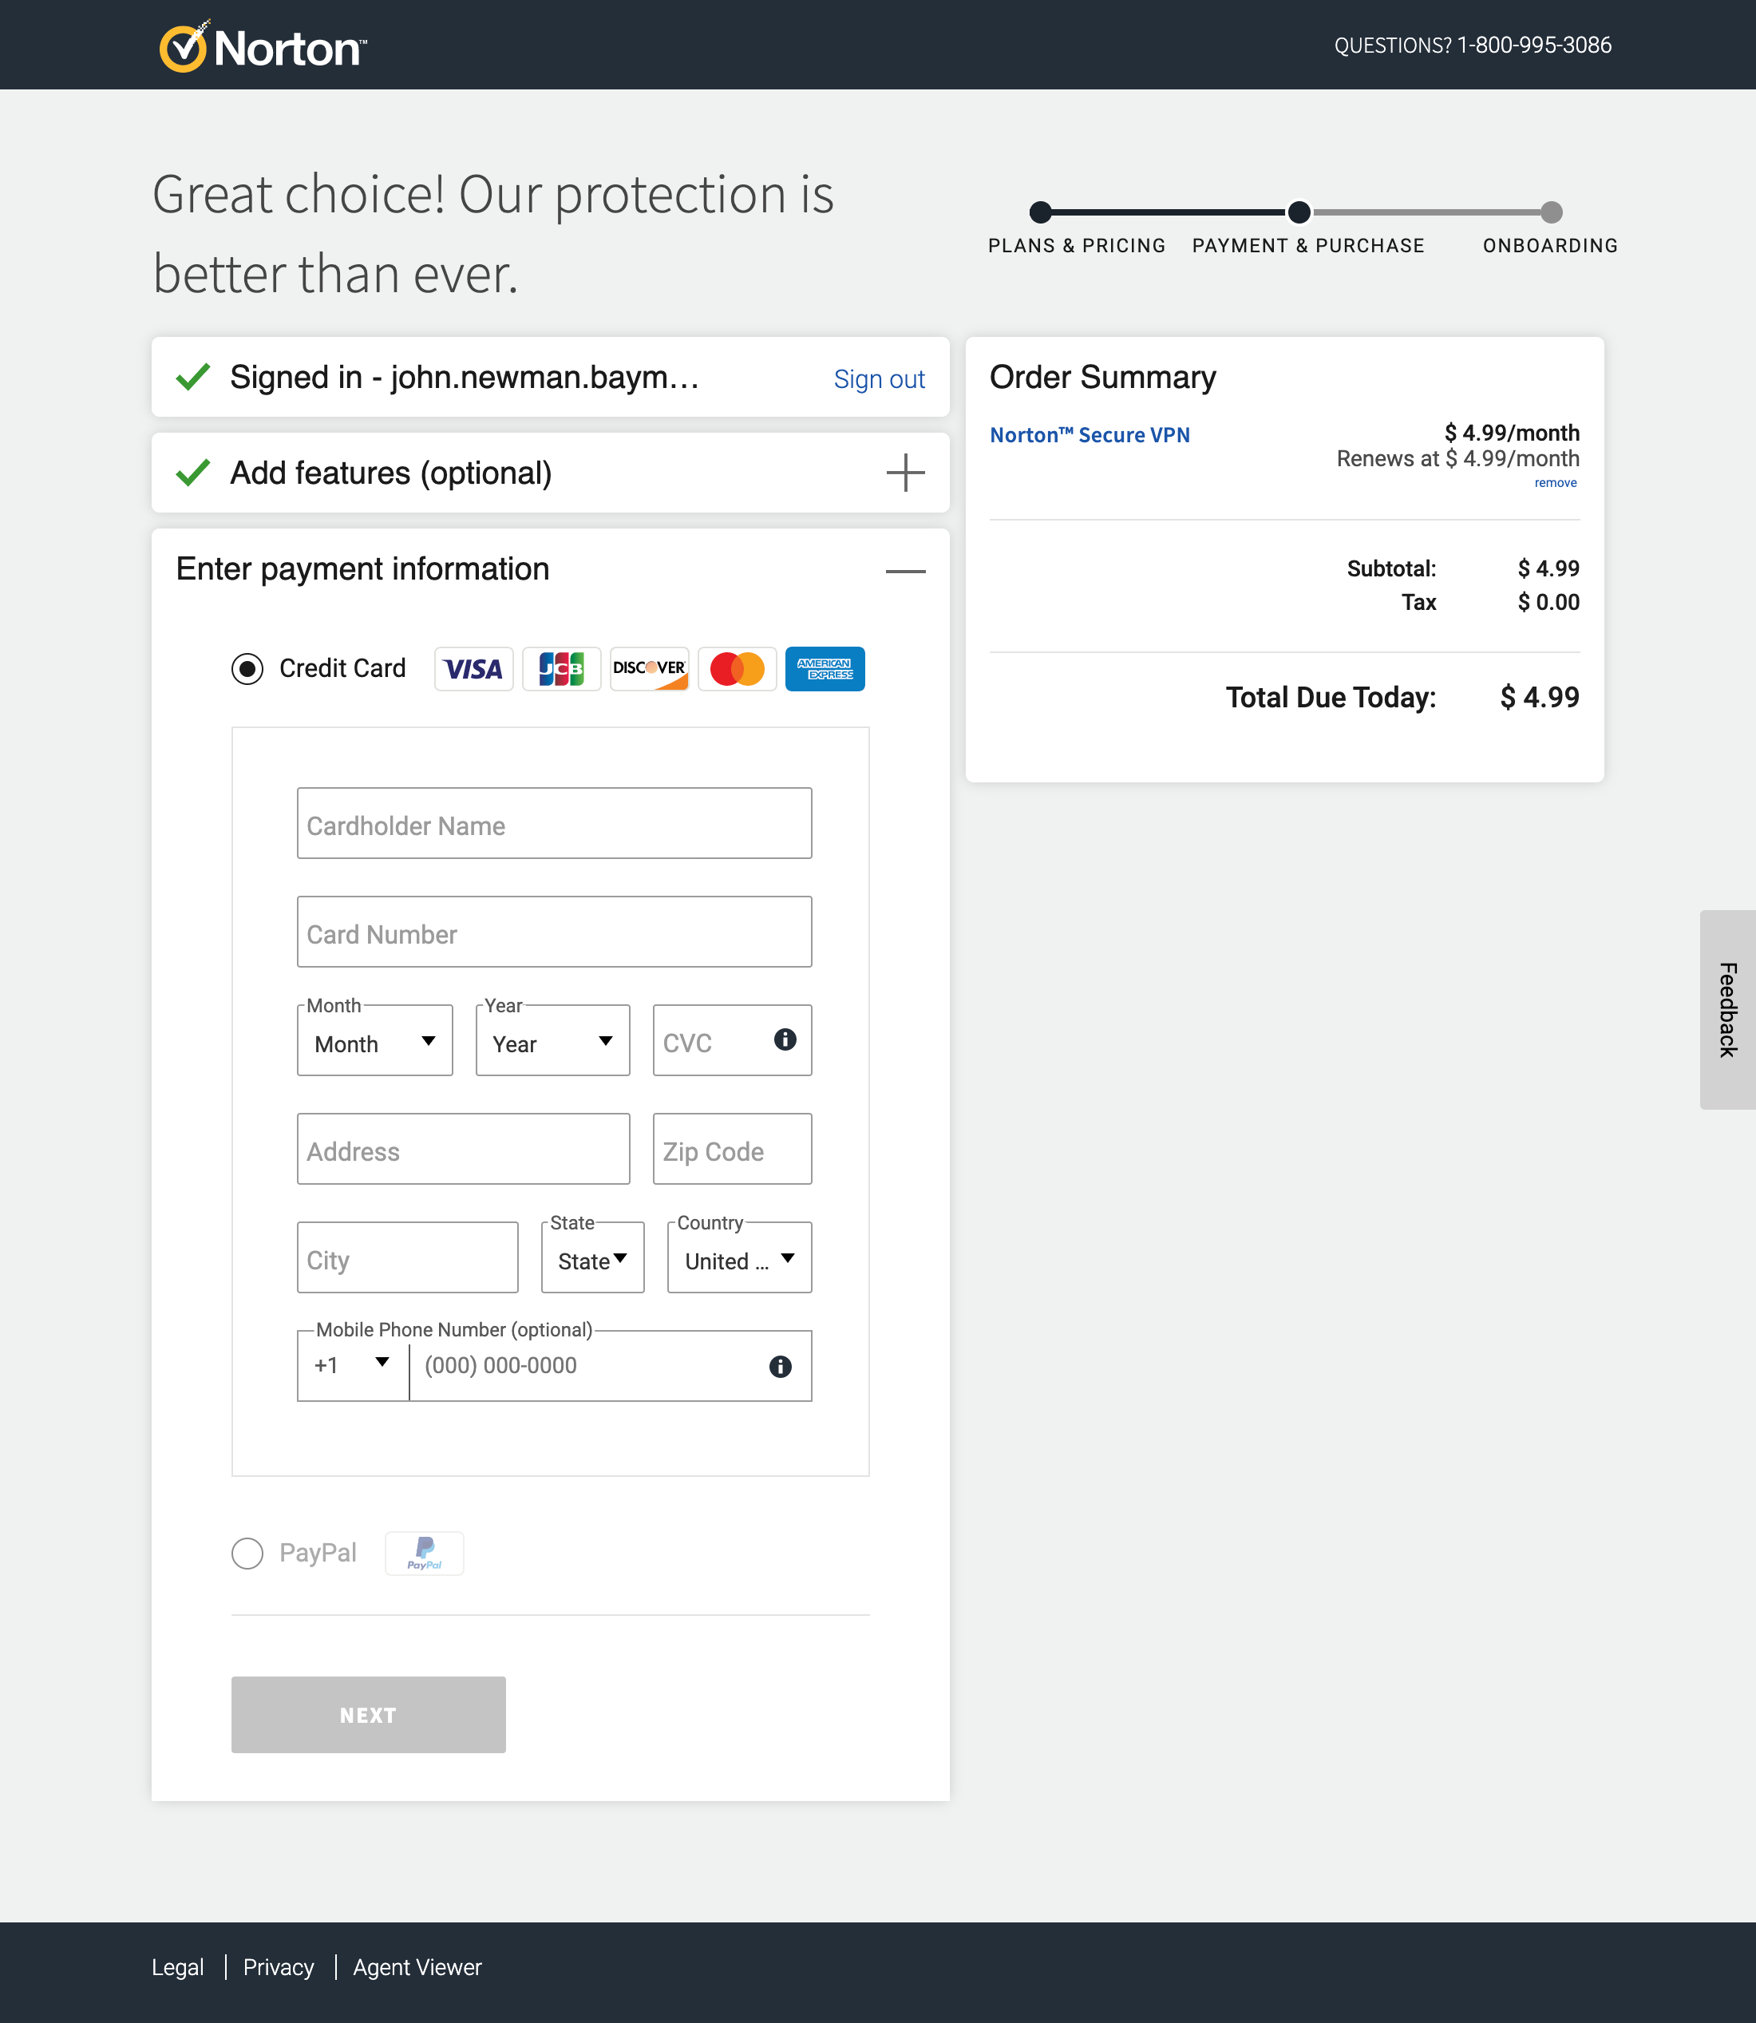Choose PayPal as payment method

coord(247,1554)
